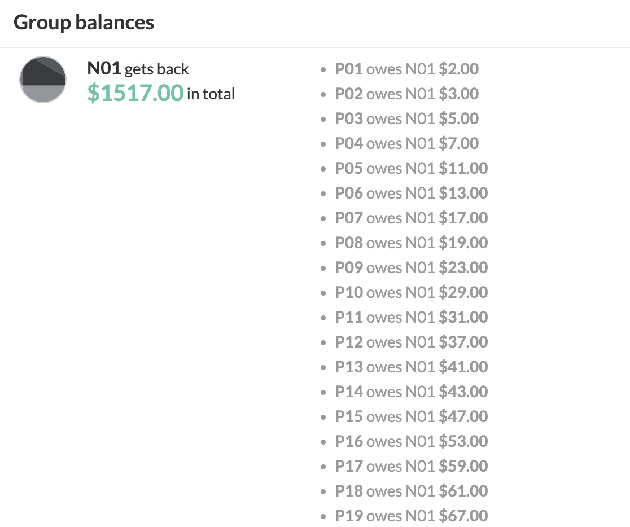Click the P10 owes N01 $29.00 entry

[x=411, y=293]
